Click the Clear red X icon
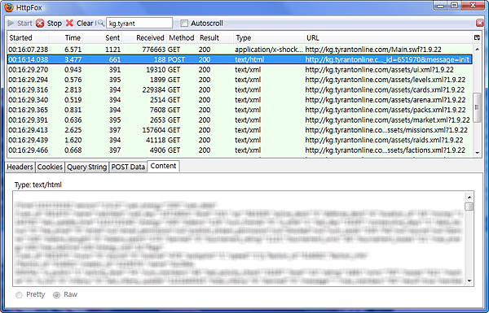 69,24
